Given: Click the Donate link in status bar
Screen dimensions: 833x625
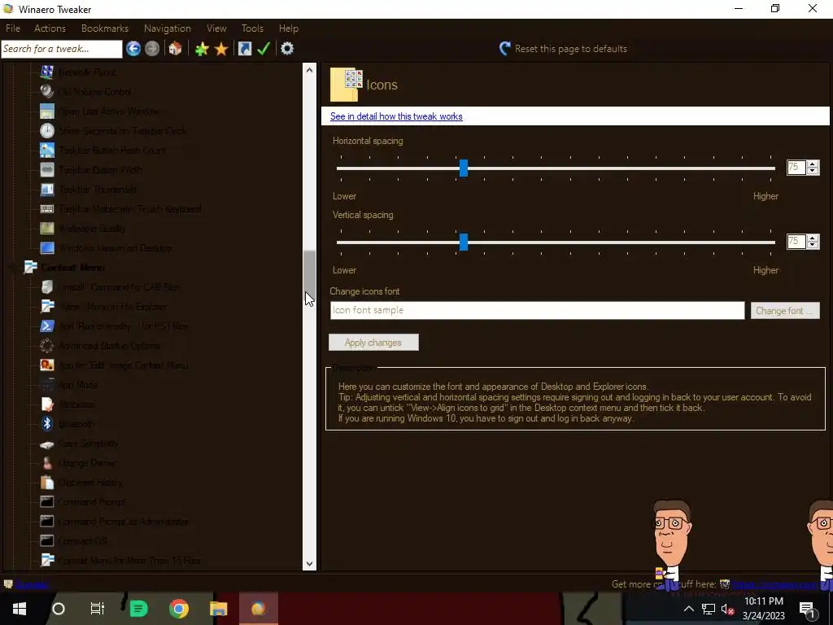Looking at the screenshot, I should tap(32, 584).
